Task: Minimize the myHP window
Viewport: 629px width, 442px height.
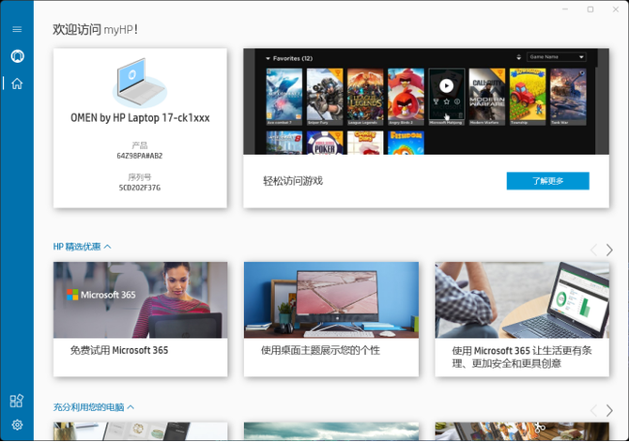Action: coord(565,9)
